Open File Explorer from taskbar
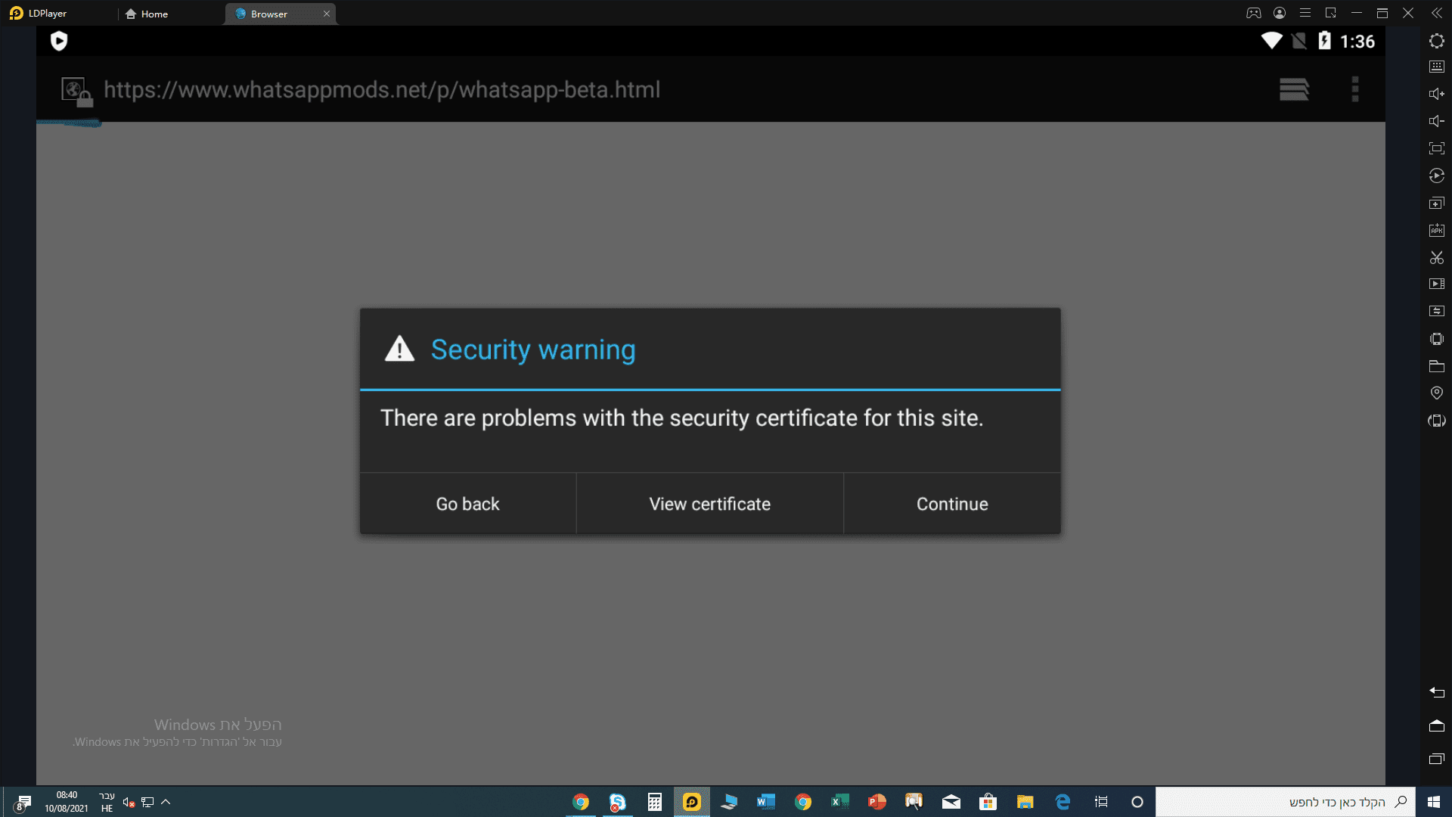The height and width of the screenshot is (817, 1452). click(x=1025, y=802)
